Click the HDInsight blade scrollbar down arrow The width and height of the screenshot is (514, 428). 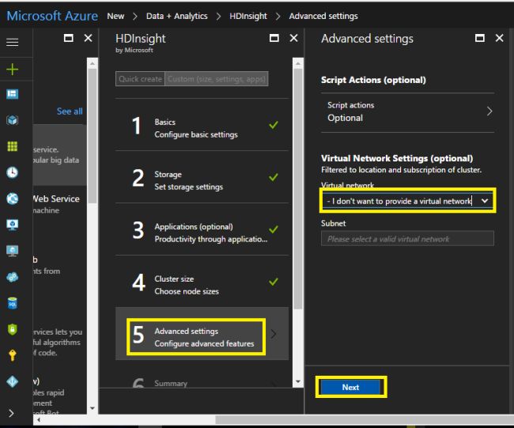[x=297, y=382]
